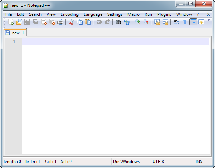The image size is (215, 168).
Task: Create a new document with New icon
Action: pos(11,22)
